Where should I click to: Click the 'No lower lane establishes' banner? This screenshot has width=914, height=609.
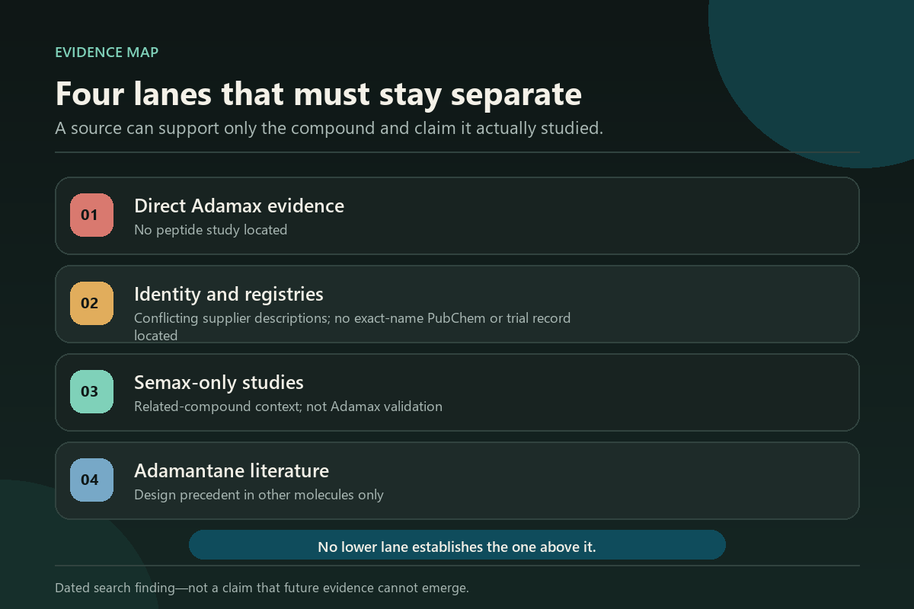click(x=457, y=545)
